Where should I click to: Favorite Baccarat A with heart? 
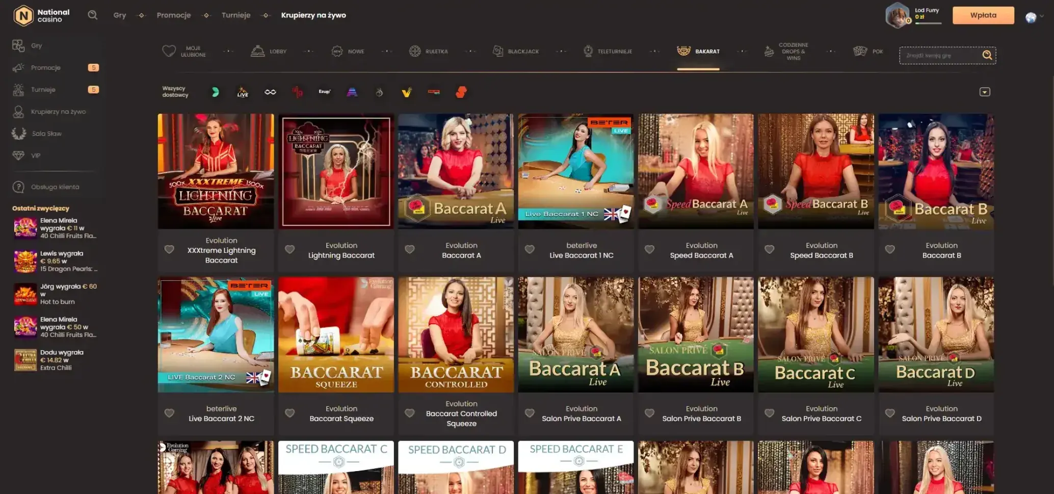(x=410, y=250)
